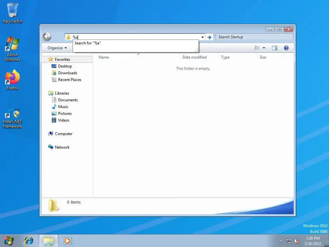The width and height of the screenshot is (329, 247).
Task: Open the Videos library
Action: coord(64,120)
